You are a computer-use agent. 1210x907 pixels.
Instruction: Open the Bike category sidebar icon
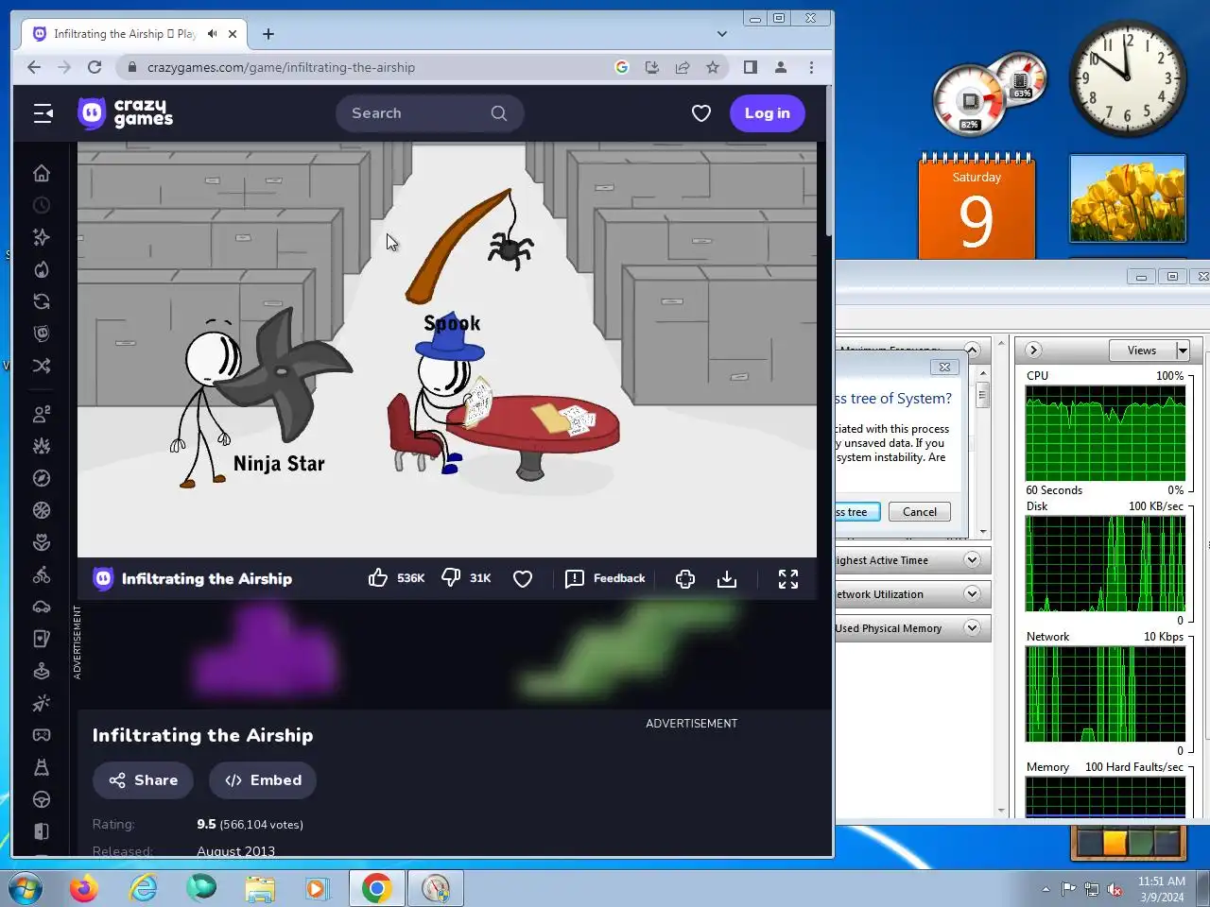(x=42, y=574)
